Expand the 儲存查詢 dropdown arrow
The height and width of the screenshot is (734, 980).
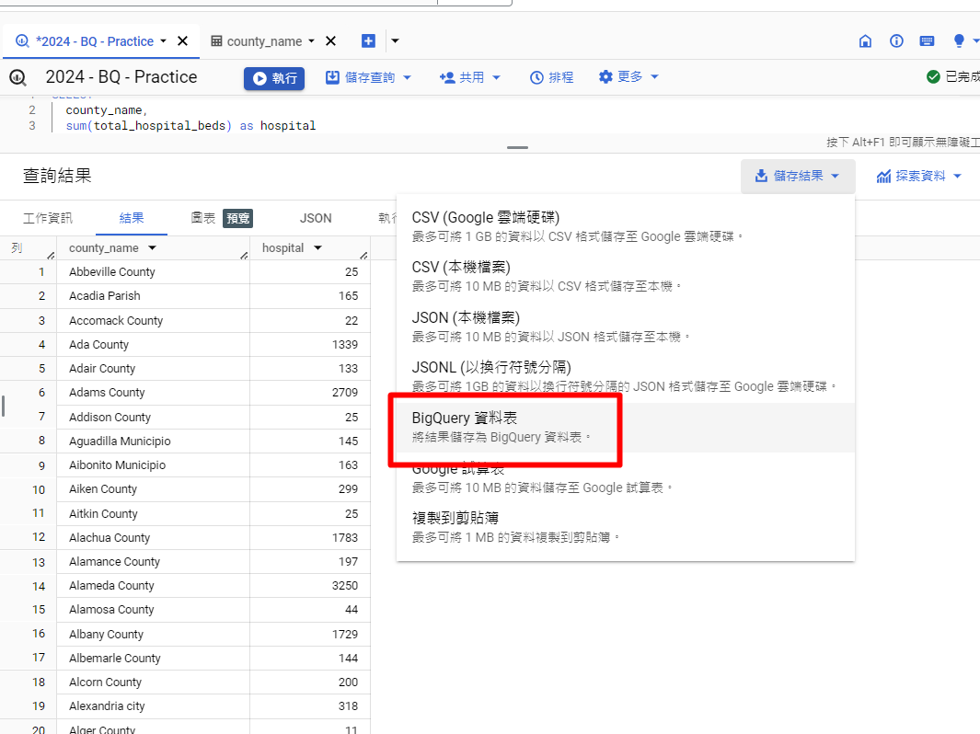[408, 77]
